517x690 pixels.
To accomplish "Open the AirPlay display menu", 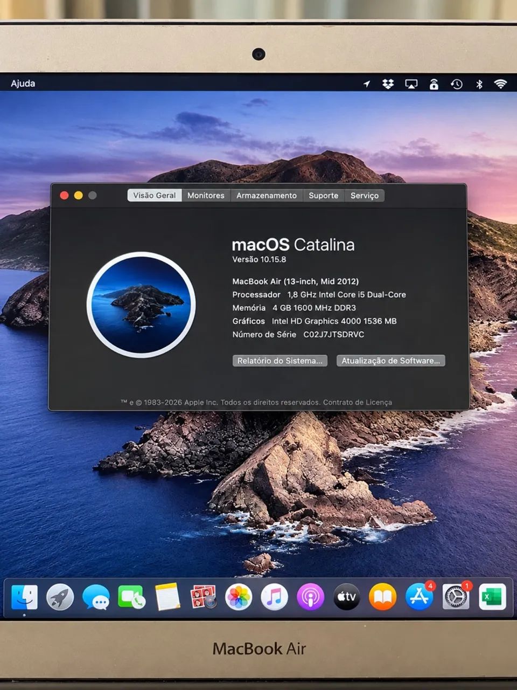I will click(x=411, y=84).
